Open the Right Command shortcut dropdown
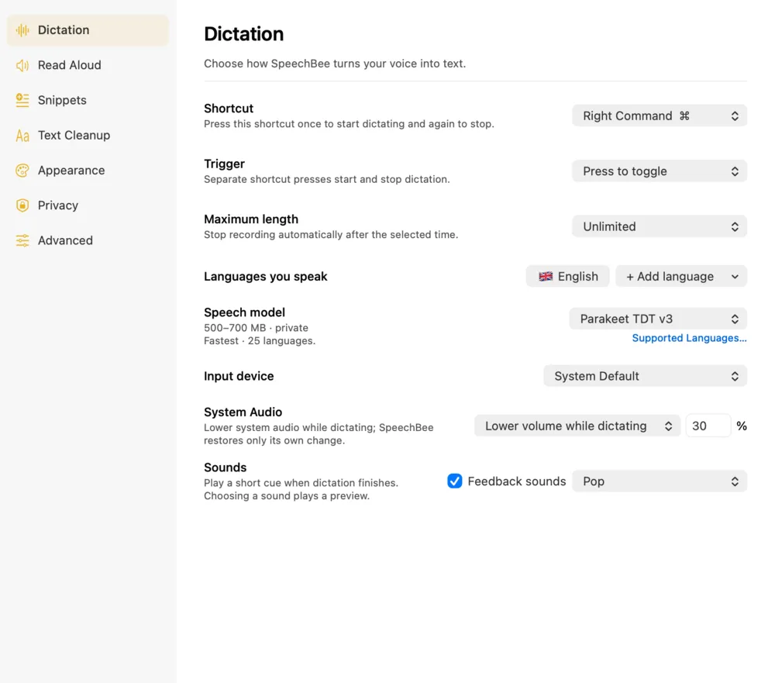 [x=660, y=116]
